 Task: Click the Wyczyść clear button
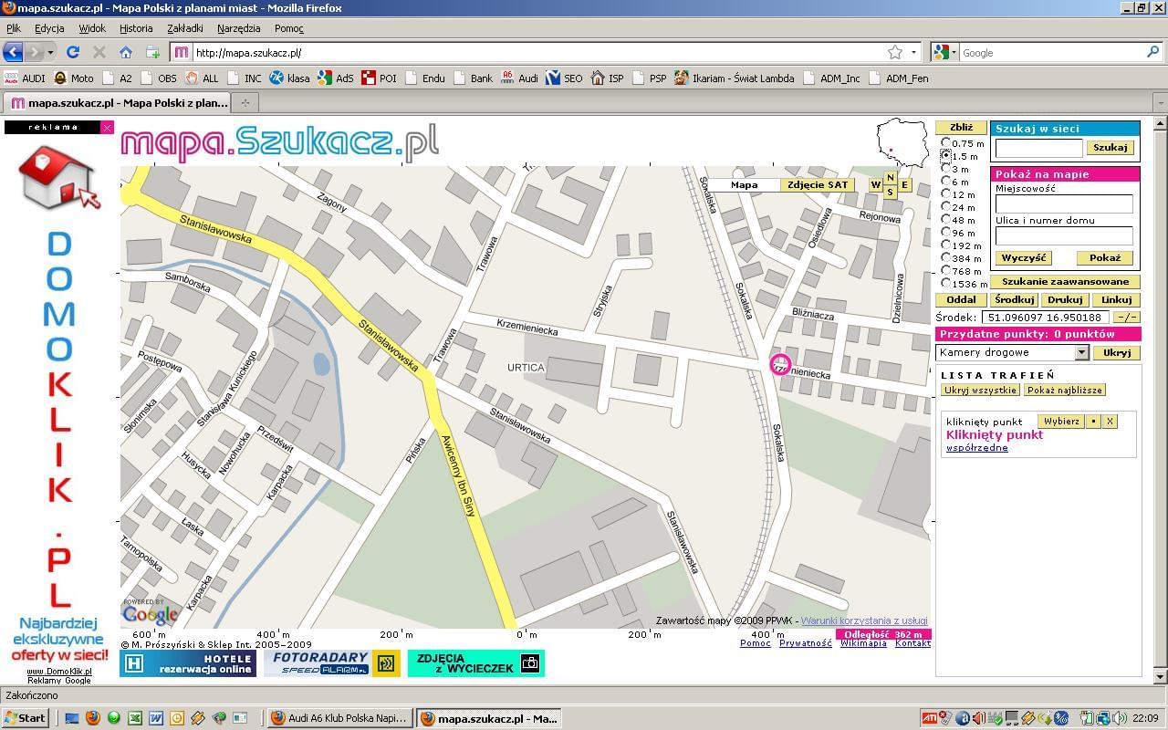point(1023,258)
